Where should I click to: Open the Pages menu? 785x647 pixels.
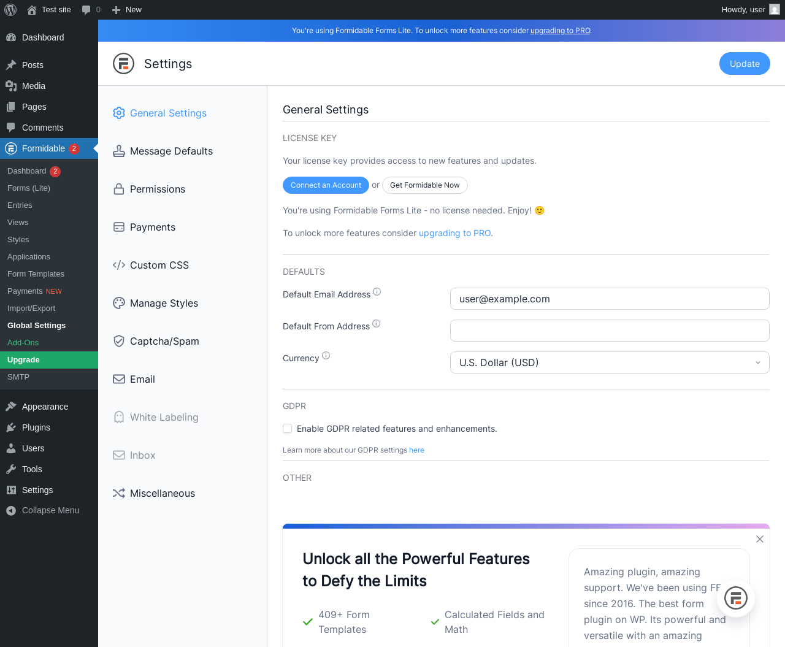pos(49,107)
